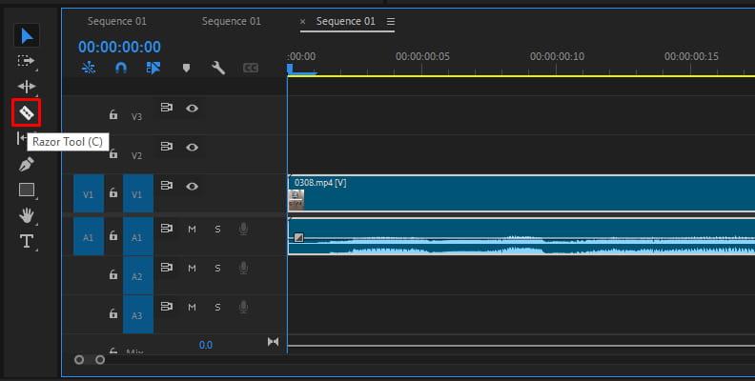Enable voice-over record on A1
The image size is (755, 381).
244,229
